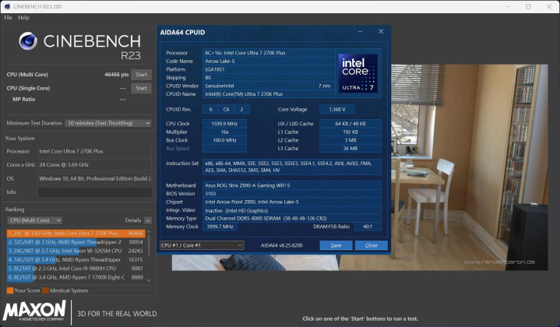Start the CPU Single Core test
The height and width of the screenshot is (327, 560).
141,88
